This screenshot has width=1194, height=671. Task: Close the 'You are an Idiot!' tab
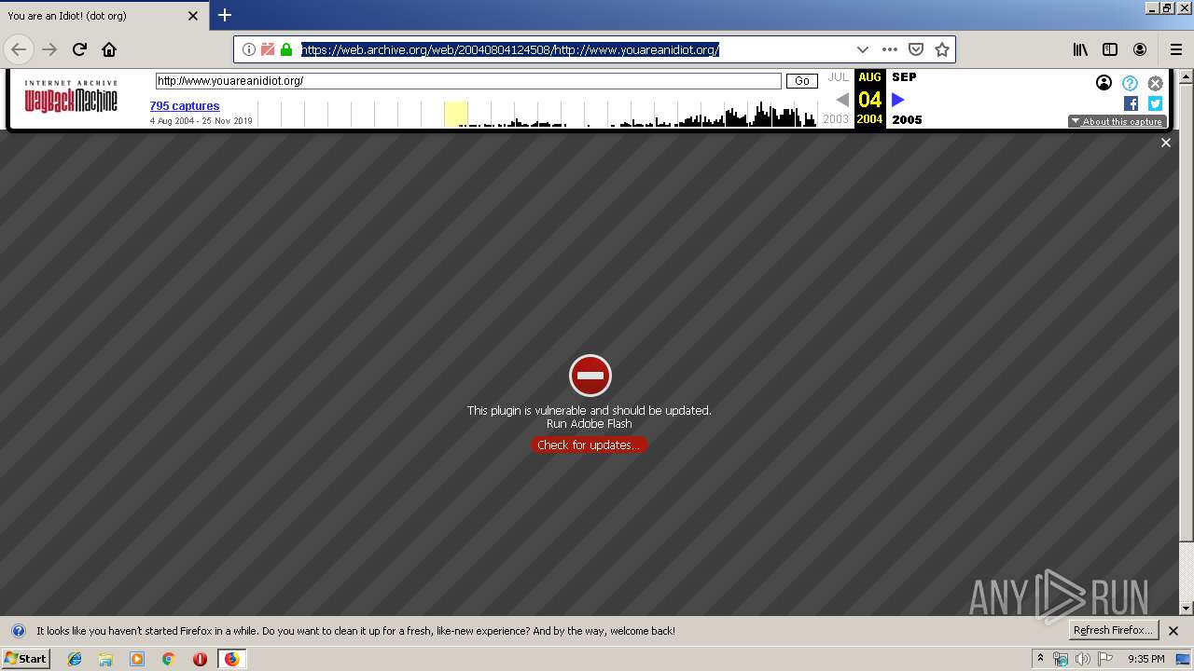[x=193, y=16]
